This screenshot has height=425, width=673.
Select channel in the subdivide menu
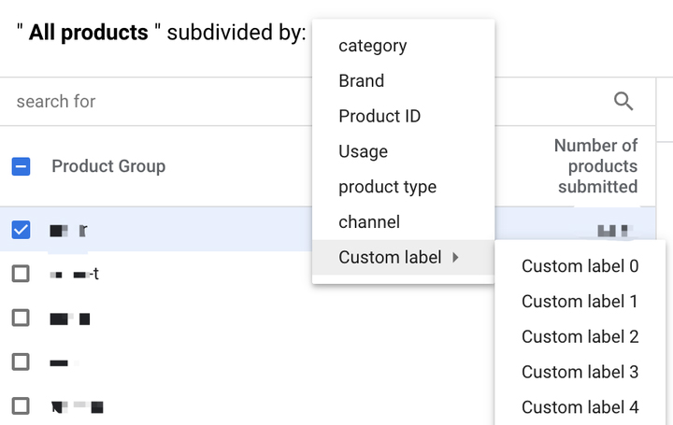coord(368,222)
